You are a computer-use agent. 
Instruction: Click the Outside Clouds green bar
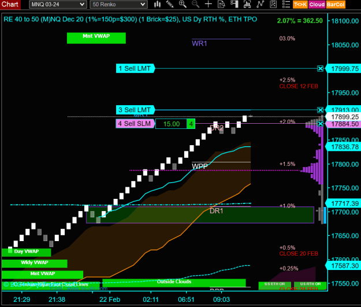(174, 283)
